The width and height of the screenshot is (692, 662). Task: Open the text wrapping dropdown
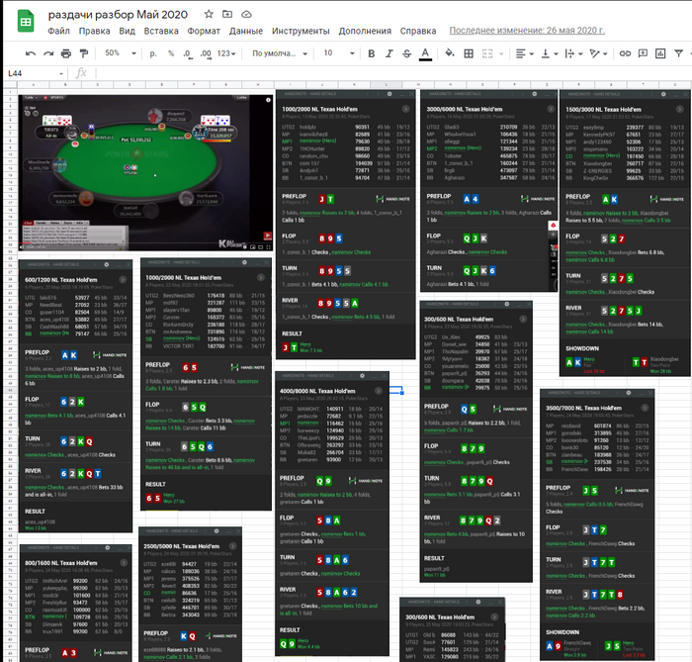click(573, 53)
